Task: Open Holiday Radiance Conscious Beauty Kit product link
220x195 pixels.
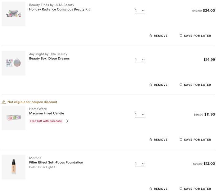Action: pos(59,9)
